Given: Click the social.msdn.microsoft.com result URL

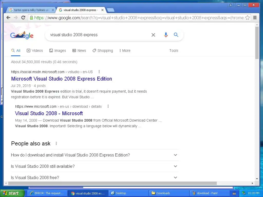Looking at the screenshot, I should (x=52, y=72).
